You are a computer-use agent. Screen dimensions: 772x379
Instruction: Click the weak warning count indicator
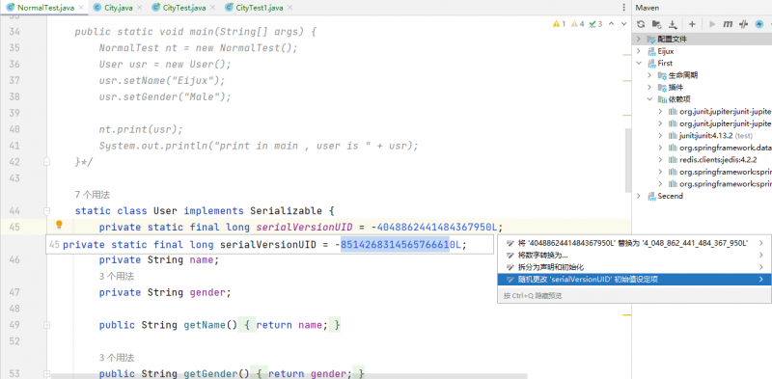577,23
